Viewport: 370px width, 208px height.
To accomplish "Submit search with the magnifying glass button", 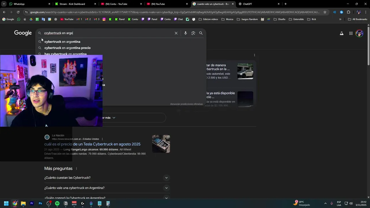I will 201,33.
